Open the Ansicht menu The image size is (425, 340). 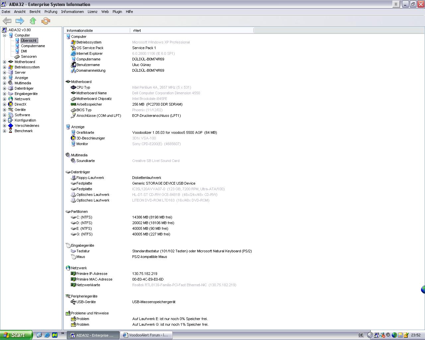(20, 12)
